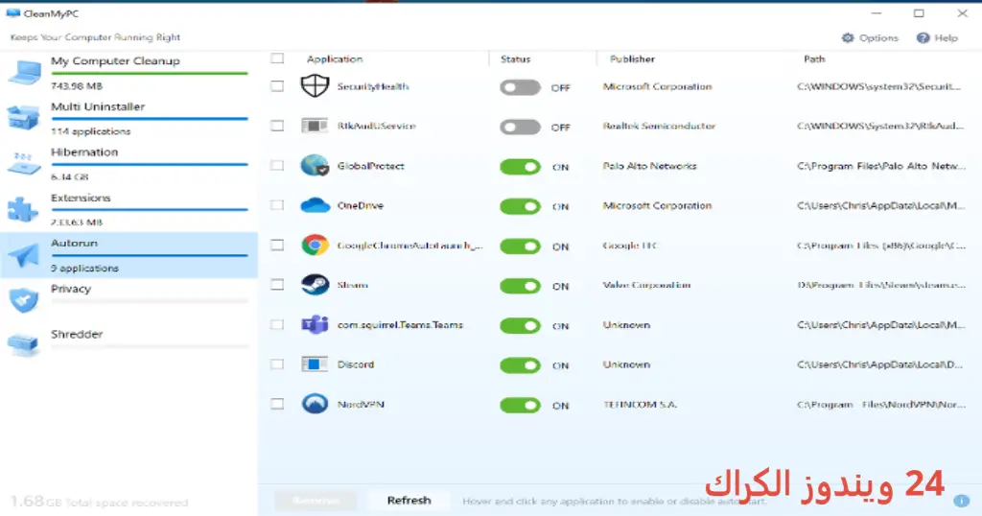Image resolution: width=982 pixels, height=516 pixels.
Task: Tick the NordVPN row checkbox
Action: click(x=277, y=404)
